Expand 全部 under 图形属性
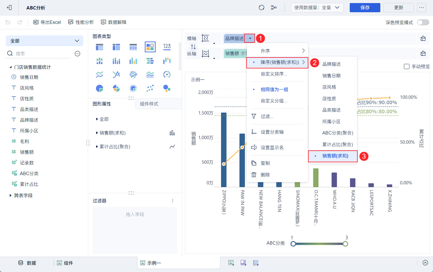The height and width of the screenshot is (272, 433). [97, 119]
